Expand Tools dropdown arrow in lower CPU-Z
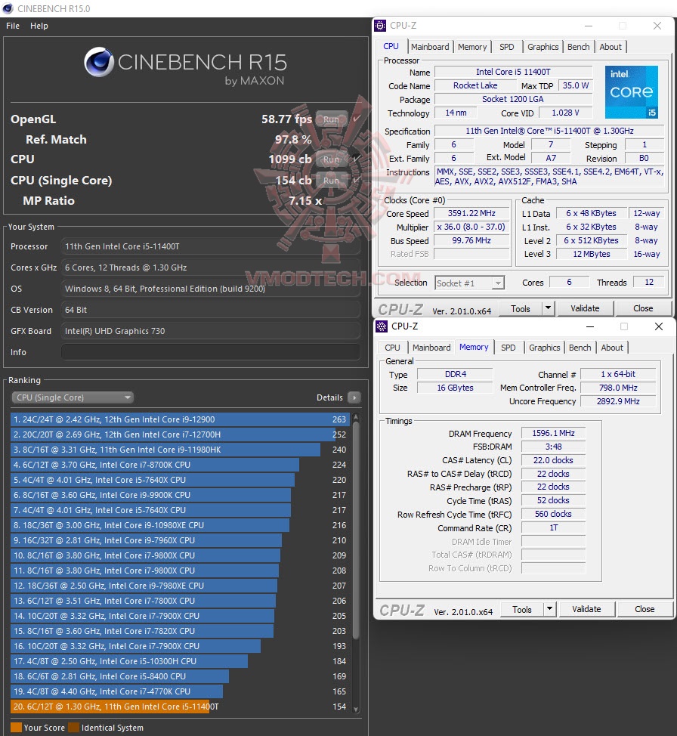Screen dimensions: 677x736 (549, 609)
